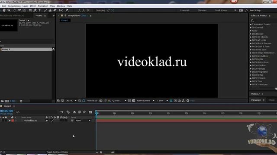Toggle mask and shape path visibility

(84, 101)
